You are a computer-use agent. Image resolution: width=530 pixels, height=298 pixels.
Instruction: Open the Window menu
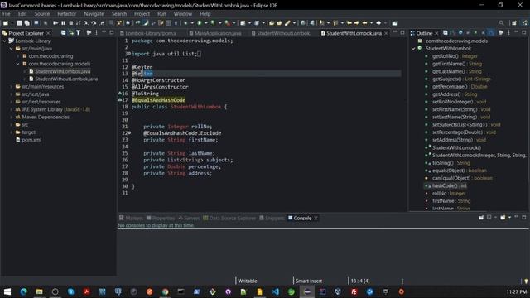pos(183,14)
